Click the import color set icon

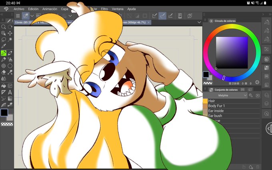[258, 96]
